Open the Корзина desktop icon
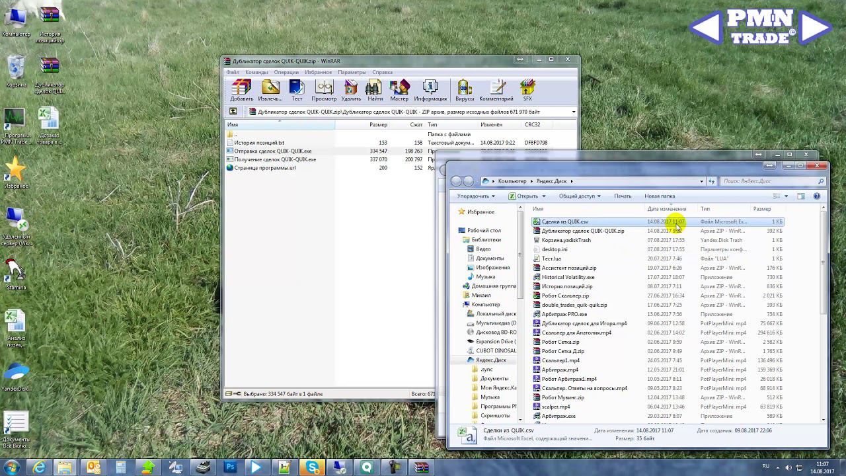 tap(16, 71)
